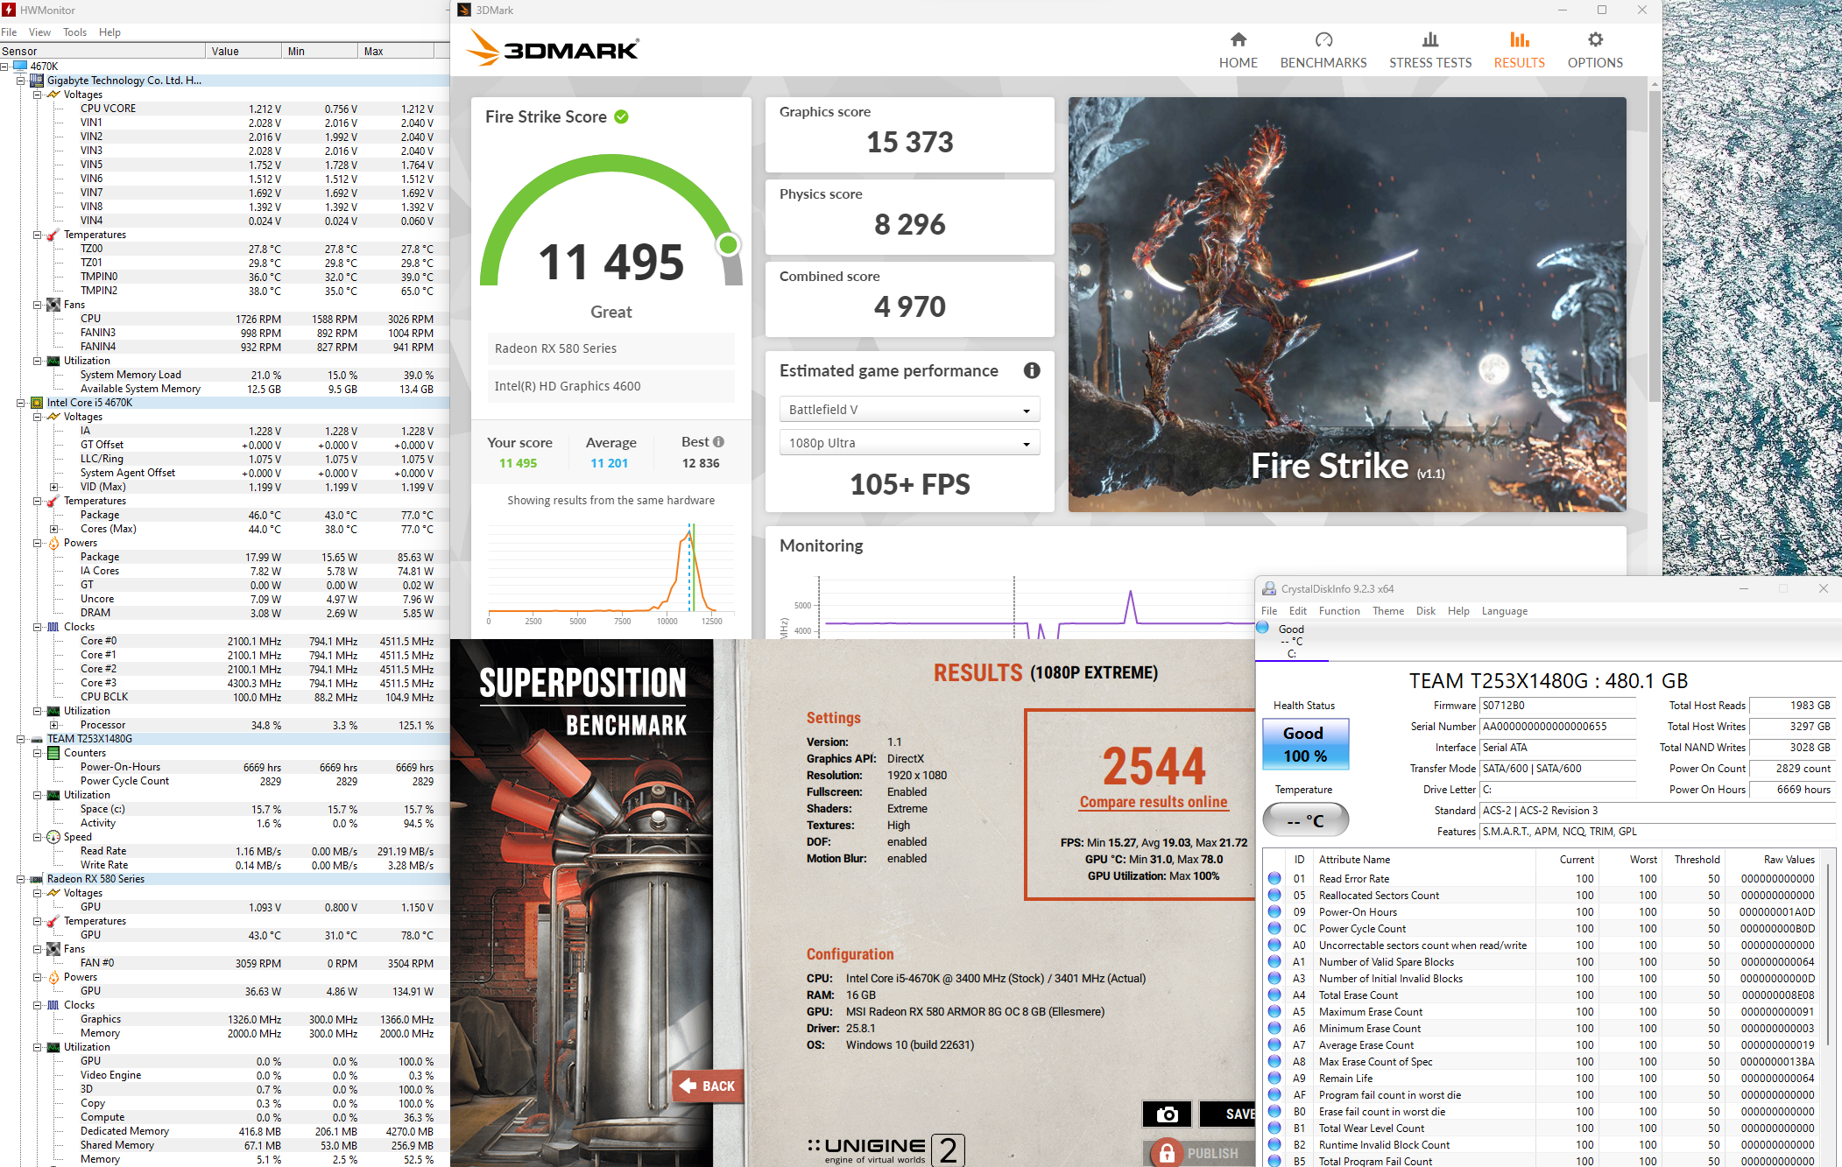The height and width of the screenshot is (1167, 1842).
Task: Click the Superposition BACK button
Action: (x=708, y=1086)
